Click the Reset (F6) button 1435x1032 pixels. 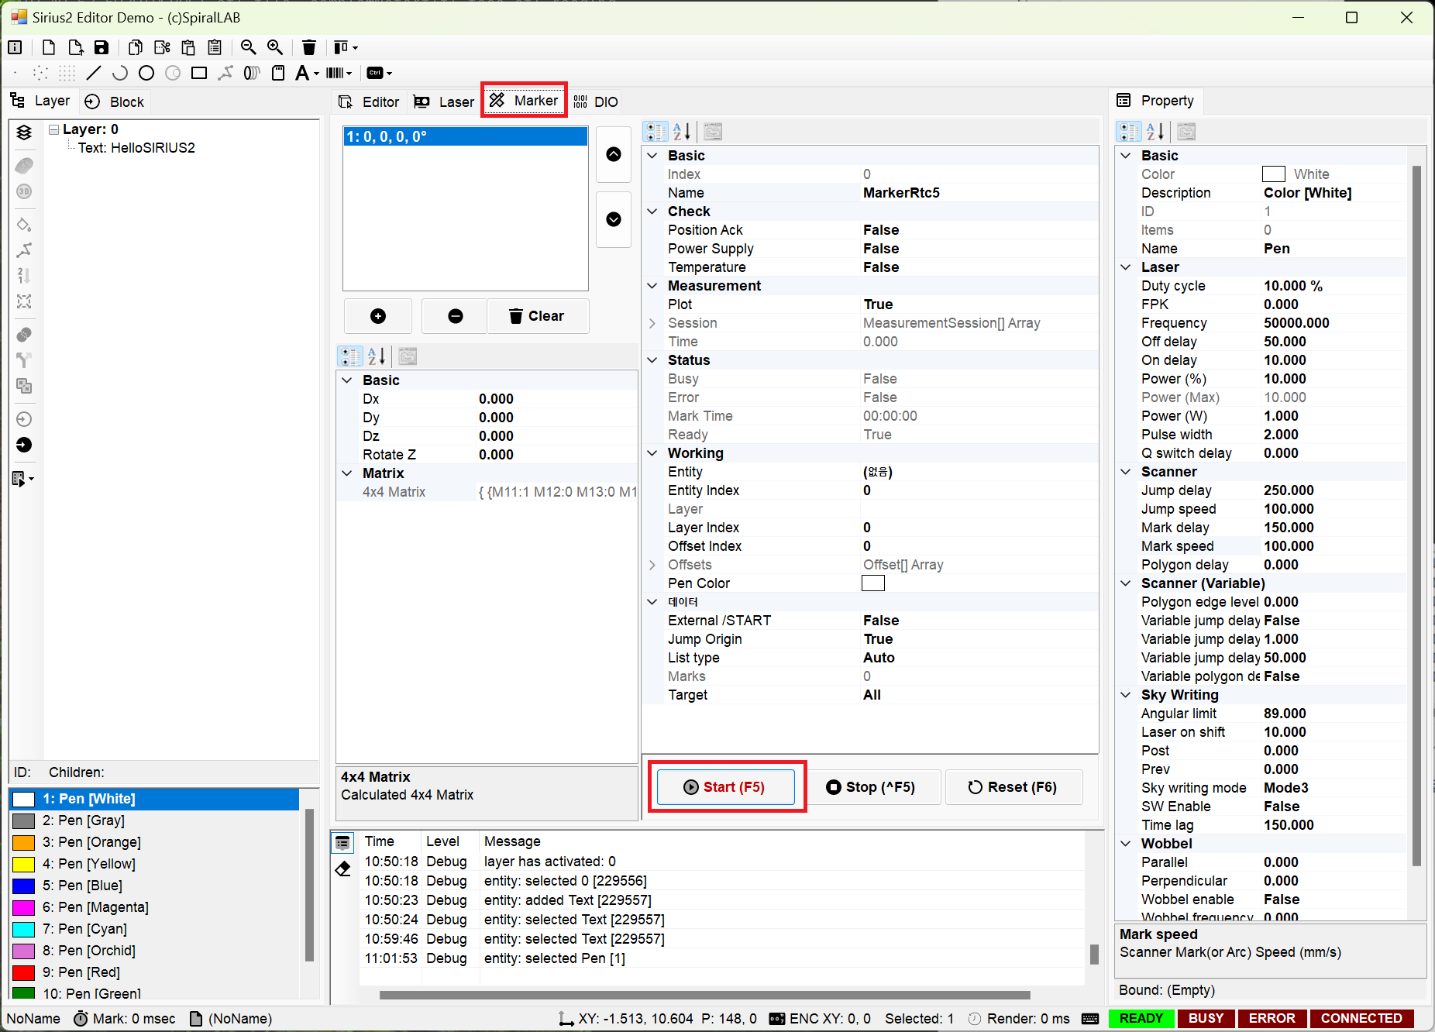[1013, 787]
